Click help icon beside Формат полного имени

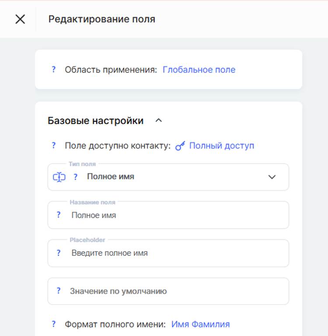pyautogui.click(x=54, y=324)
